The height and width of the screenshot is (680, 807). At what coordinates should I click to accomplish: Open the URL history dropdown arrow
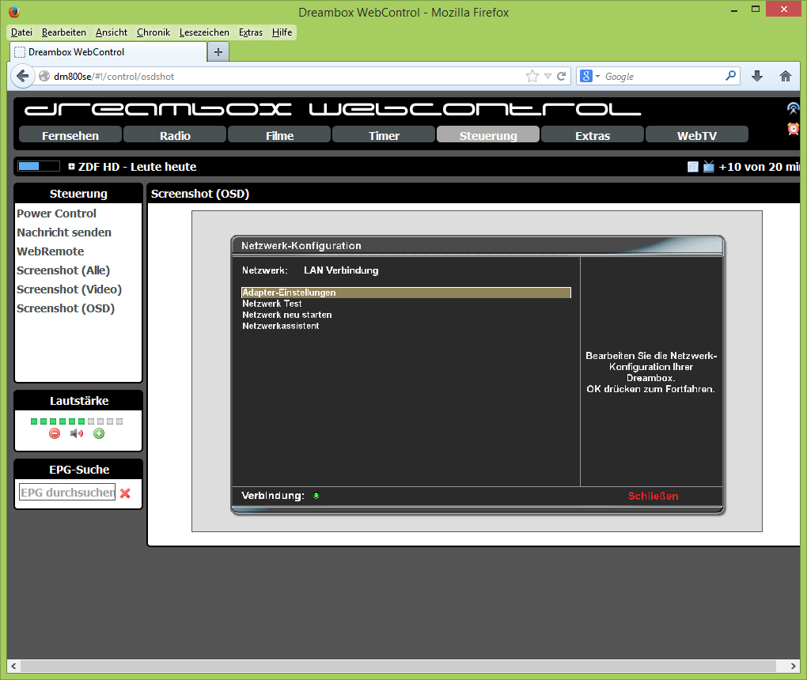click(x=547, y=76)
